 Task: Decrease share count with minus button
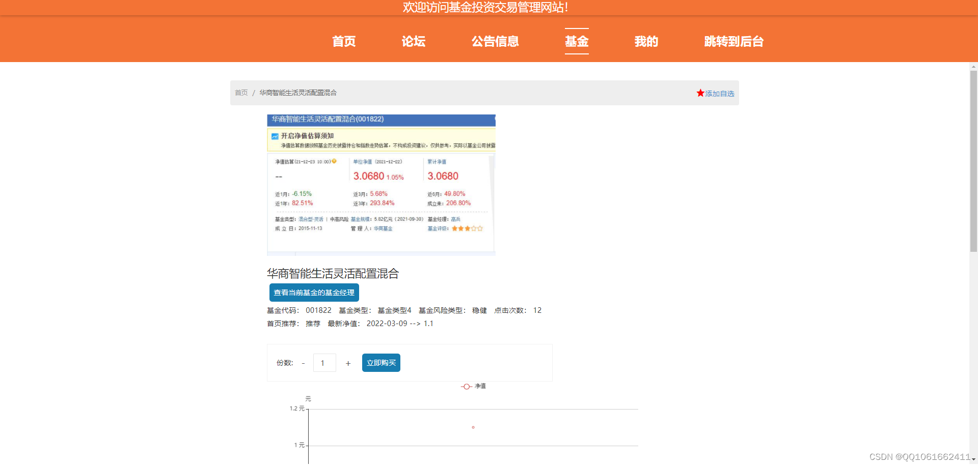pyautogui.click(x=303, y=363)
